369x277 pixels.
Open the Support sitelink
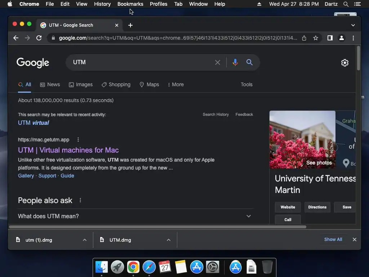click(47, 176)
